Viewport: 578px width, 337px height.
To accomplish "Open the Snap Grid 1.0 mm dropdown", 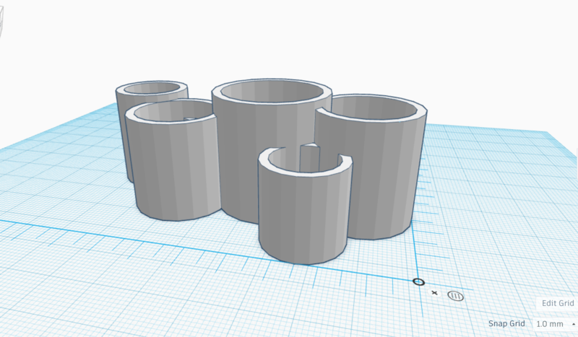I will click(554, 324).
